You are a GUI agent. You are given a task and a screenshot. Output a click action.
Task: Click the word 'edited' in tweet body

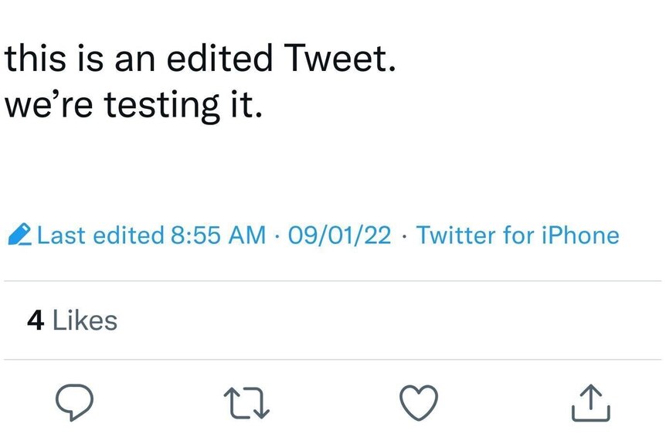(219, 58)
